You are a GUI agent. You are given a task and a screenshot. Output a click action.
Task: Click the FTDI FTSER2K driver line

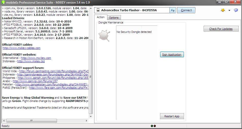point(36,35)
